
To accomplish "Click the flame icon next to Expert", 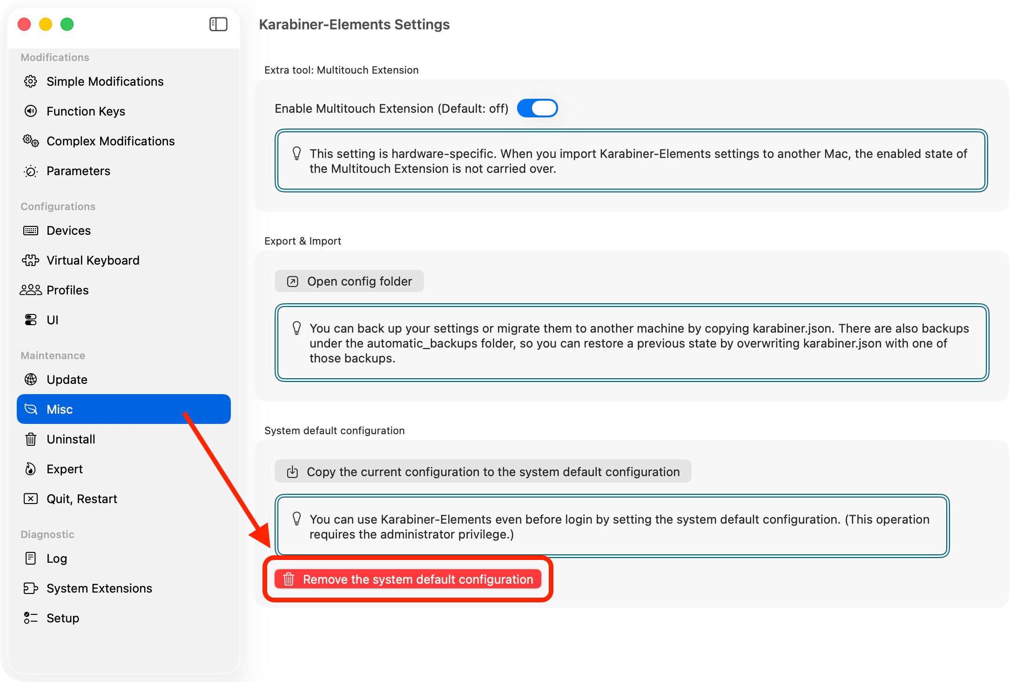I will 31,469.
